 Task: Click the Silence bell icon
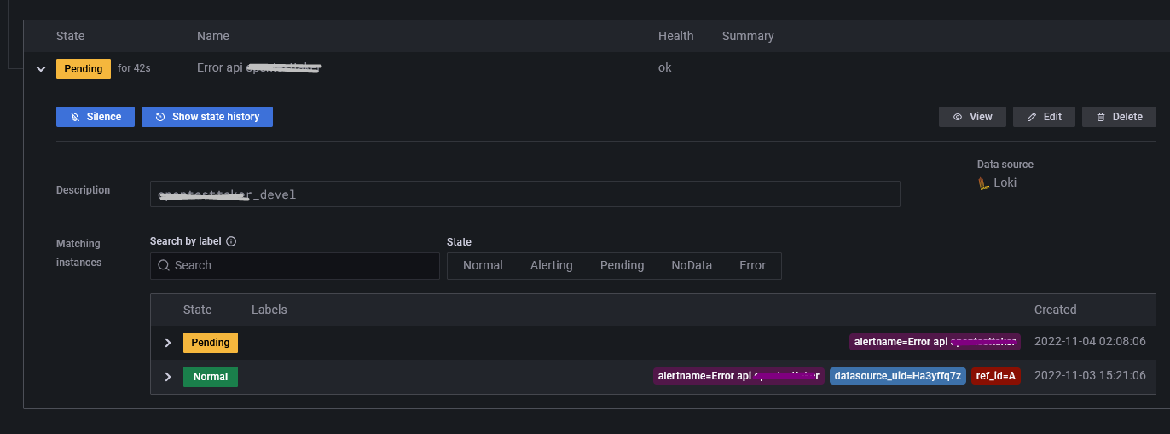[x=75, y=117]
